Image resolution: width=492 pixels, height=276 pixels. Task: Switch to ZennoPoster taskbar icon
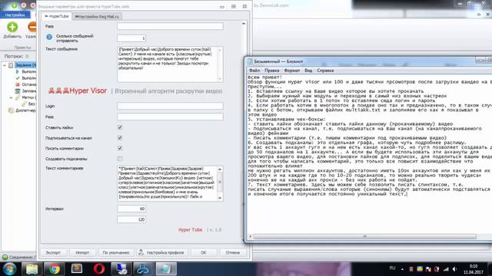pos(144,269)
